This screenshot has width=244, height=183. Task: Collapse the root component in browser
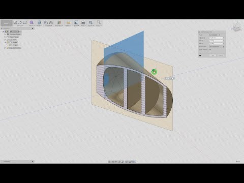click(x=3, y=32)
